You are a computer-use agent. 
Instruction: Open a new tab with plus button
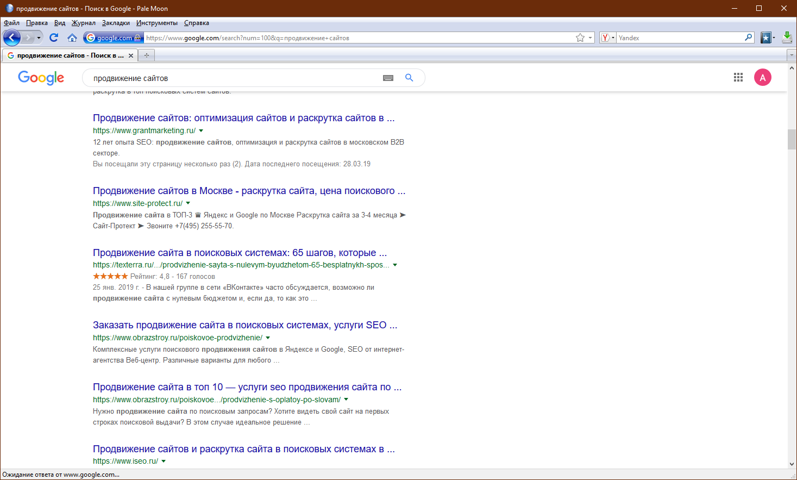click(146, 55)
